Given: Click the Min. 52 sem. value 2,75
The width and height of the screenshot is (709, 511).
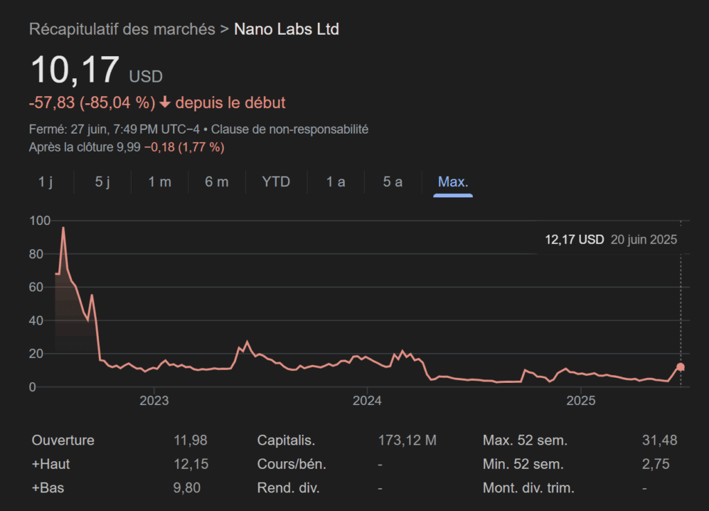Looking at the screenshot, I should tap(656, 464).
